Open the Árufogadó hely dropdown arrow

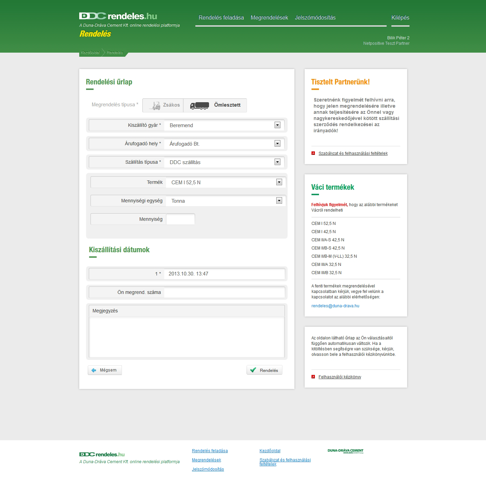click(277, 144)
